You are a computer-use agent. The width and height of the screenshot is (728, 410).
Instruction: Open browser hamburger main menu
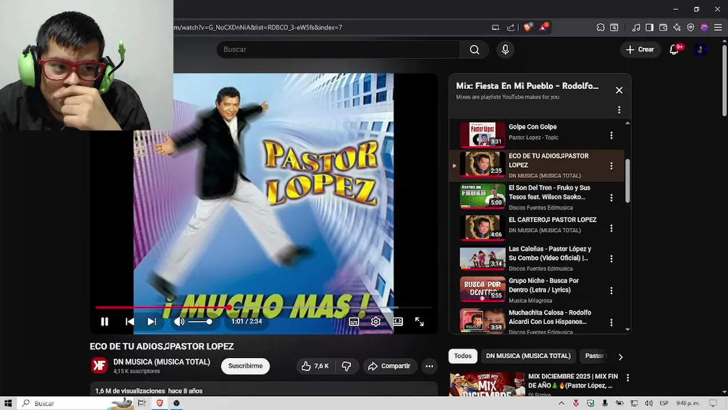[718, 27]
